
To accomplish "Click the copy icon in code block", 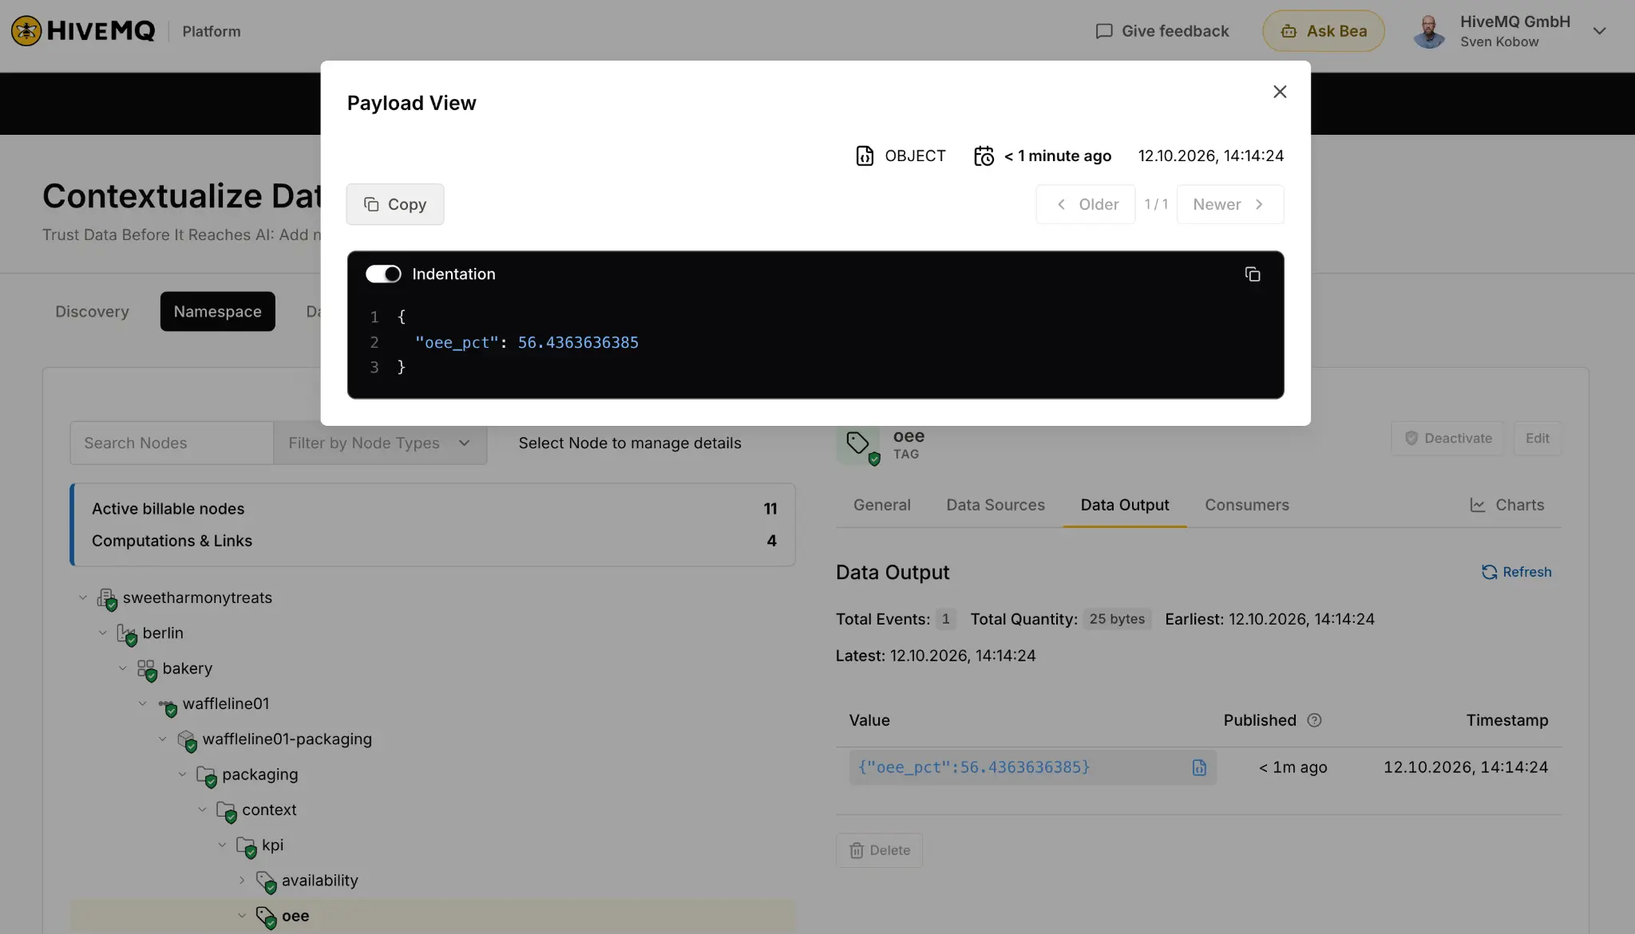I will [x=1253, y=274].
